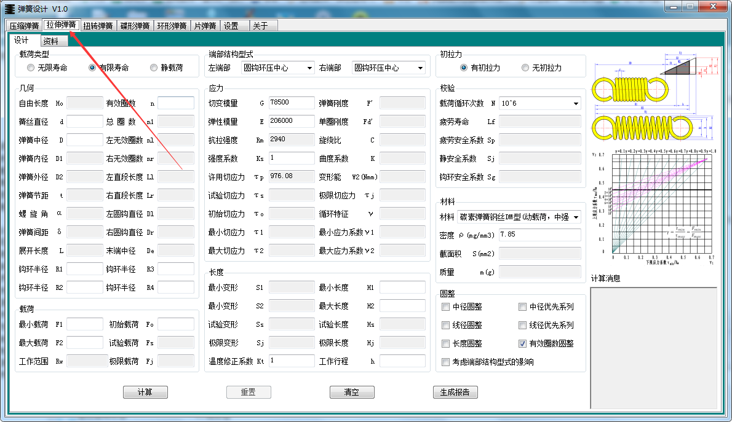This screenshot has width=732, height=422.
Task: Enable 考虑端部结构型式的影响 option
Action: point(446,362)
